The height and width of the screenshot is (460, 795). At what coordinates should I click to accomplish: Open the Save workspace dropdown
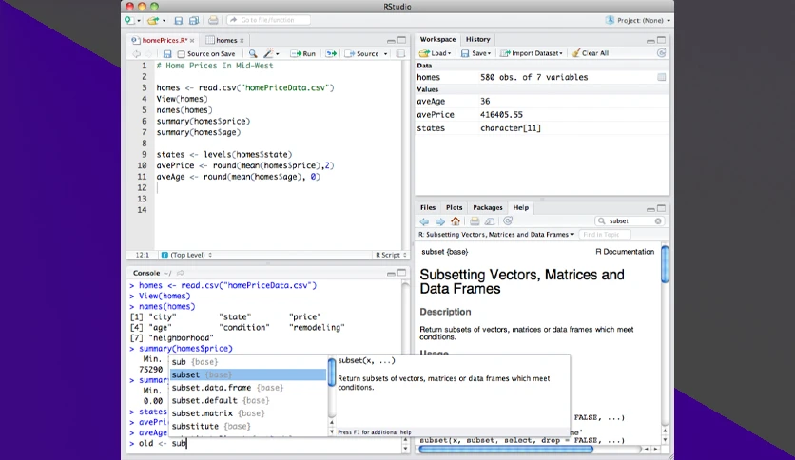475,53
